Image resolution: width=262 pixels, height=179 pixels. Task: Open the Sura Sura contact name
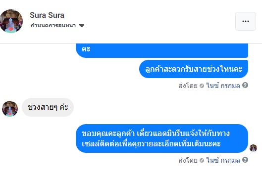[47, 15]
